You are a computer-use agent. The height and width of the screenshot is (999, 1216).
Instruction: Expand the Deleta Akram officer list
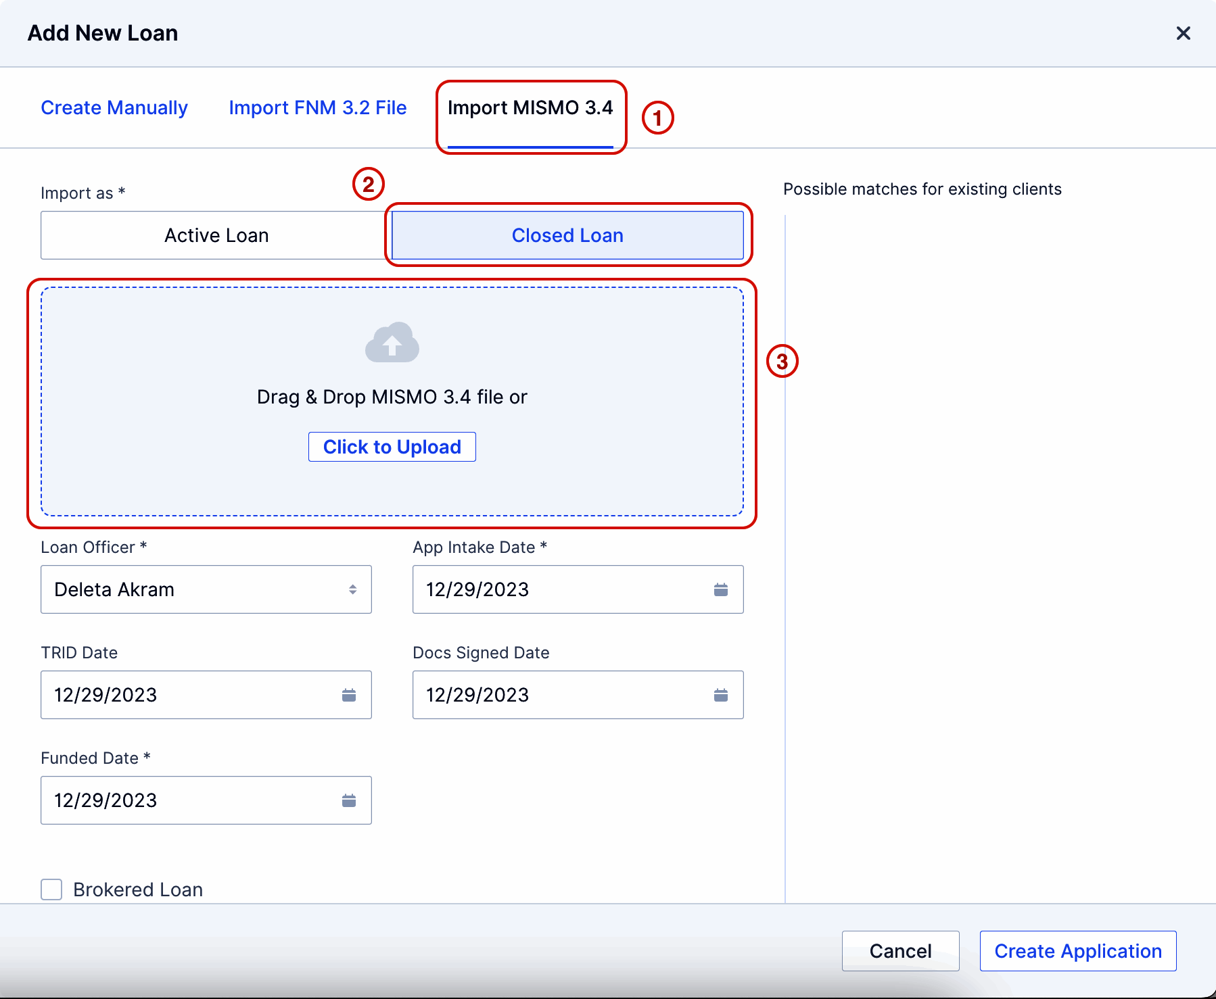click(206, 589)
